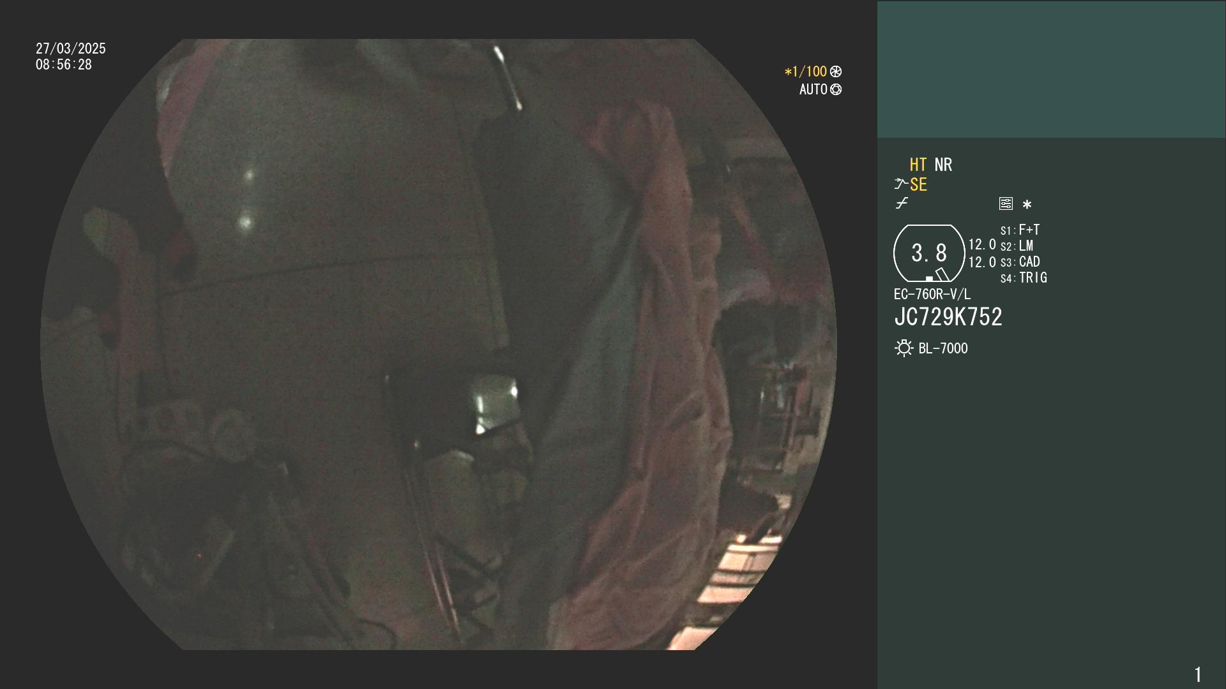Click the yellow HT indicator

point(918,165)
